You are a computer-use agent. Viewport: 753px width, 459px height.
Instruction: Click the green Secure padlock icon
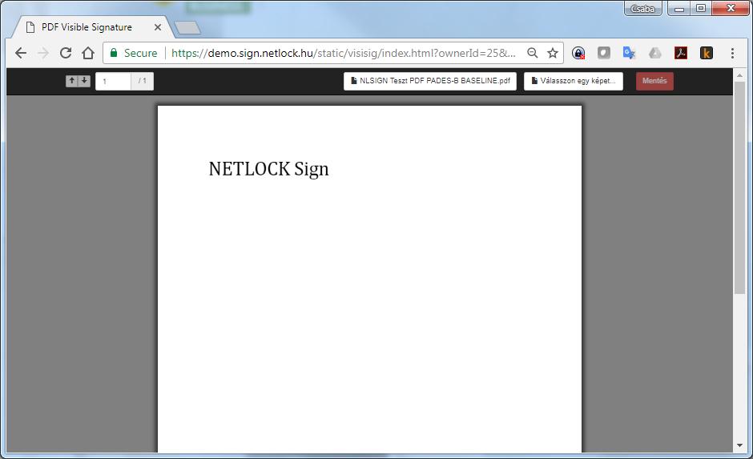pyautogui.click(x=114, y=53)
